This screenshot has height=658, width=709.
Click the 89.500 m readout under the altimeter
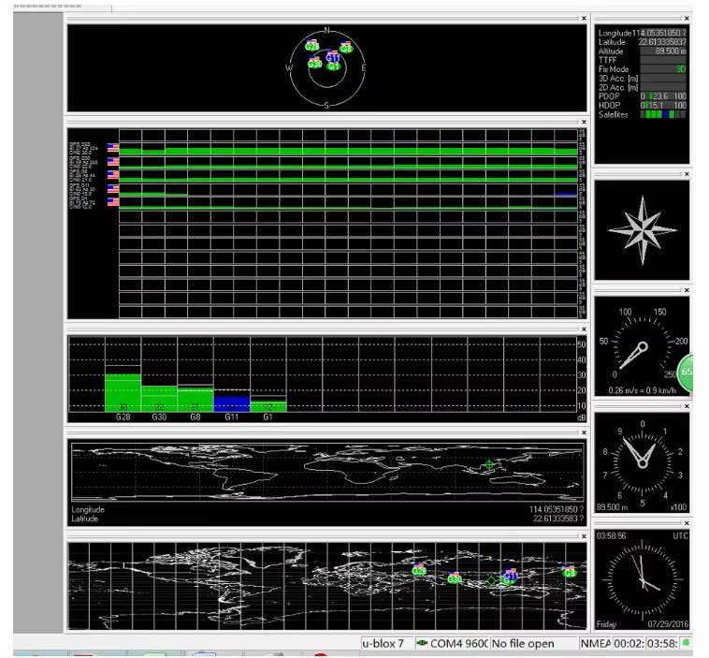coord(612,507)
